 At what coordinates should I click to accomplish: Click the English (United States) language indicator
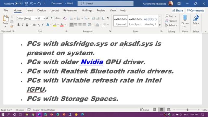click(44, 110)
